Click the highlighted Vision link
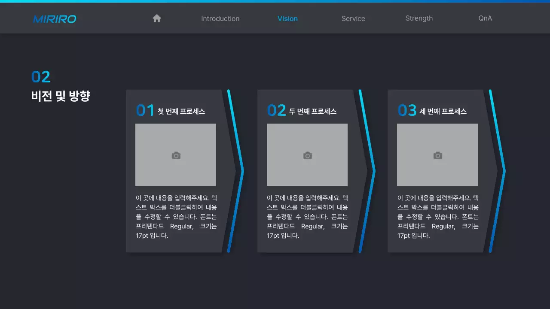The width and height of the screenshot is (550, 309). [287, 18]
